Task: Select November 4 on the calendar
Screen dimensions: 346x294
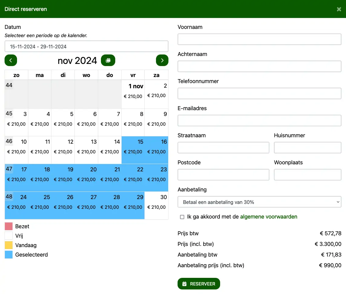Action: [x=40, y=122]
